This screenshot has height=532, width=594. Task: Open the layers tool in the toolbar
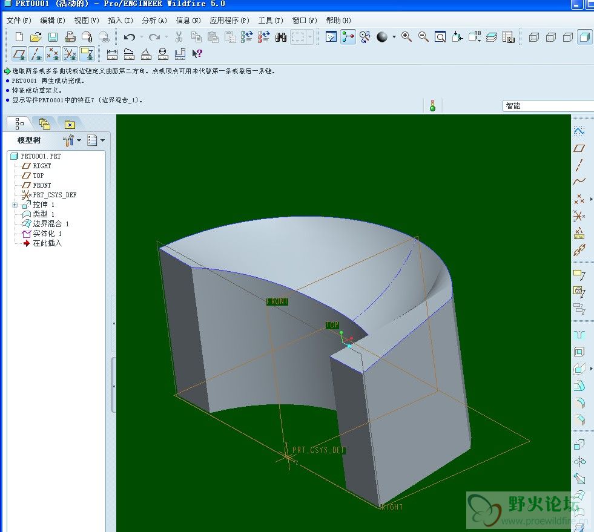(x=491, y=37)
